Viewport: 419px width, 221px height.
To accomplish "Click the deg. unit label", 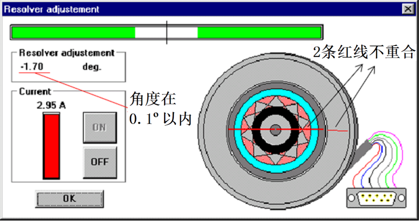I will pyautogui.click(x=92, y=67).
